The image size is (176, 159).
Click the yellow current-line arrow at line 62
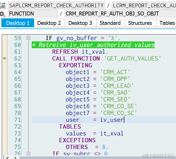pyautogui.click(x=4, y=58)
